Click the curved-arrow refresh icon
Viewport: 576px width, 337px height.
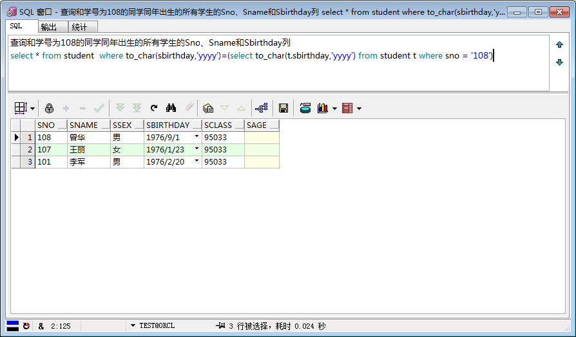tap(154, 108)
